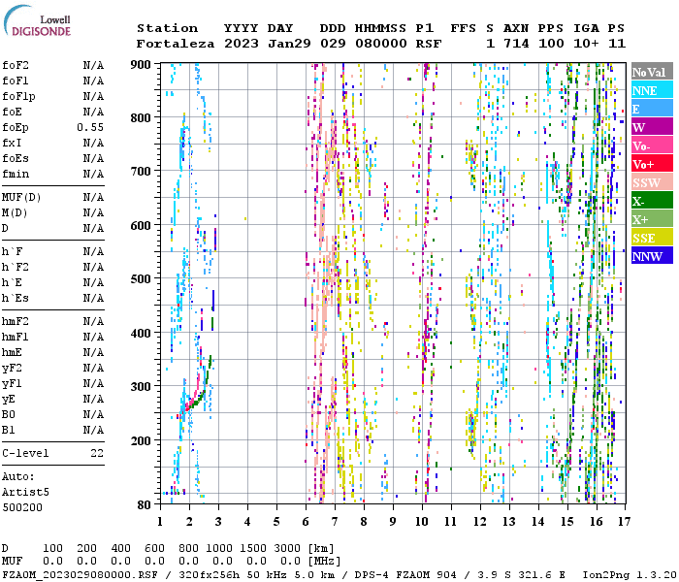Viewport: 679px width, 582px height.
Task: Select the Vo- legend swatch
Action: pos(652,145)
